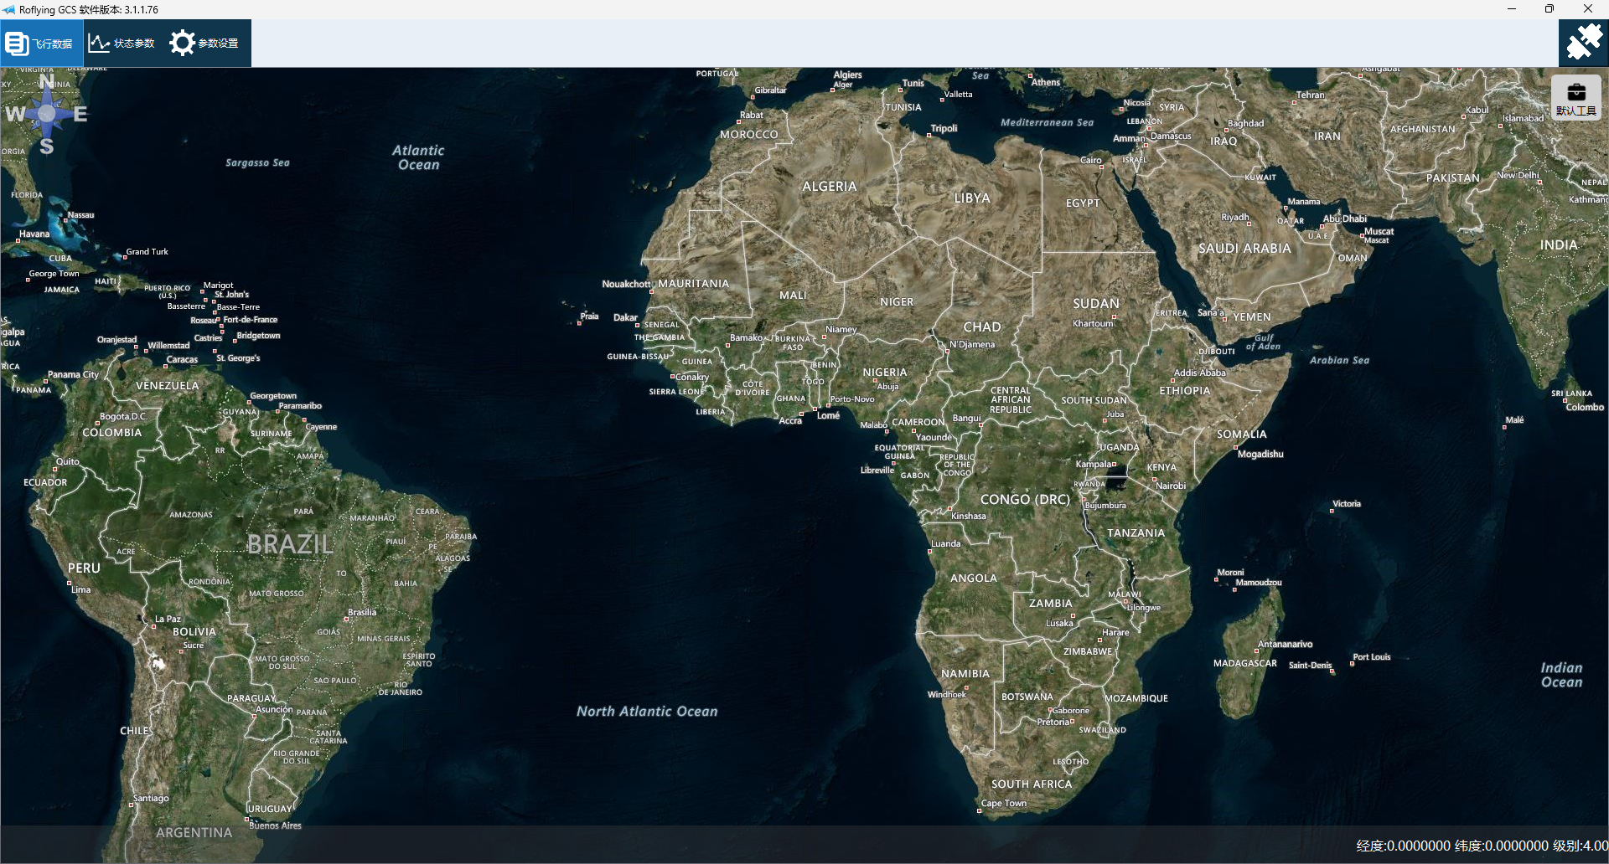Open the 默认工具 toolbox button
This screenshot has width=1609, height=864.
[x=1575, y=98]
